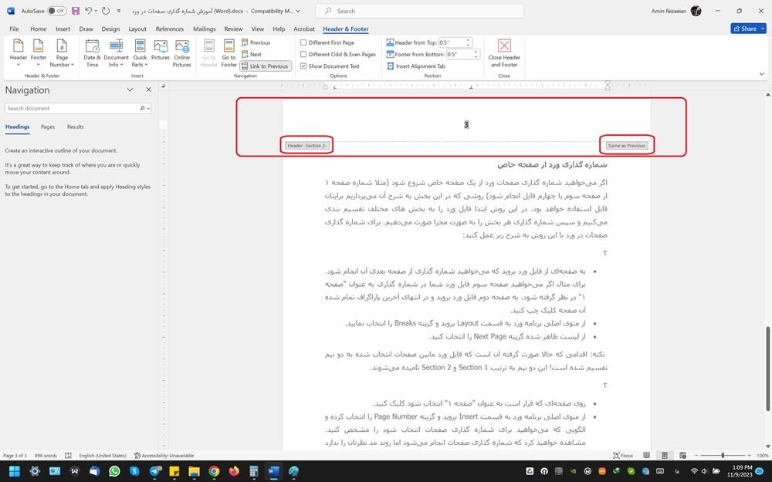Click the Search document field
The height and width of the screenshot is (482, 772).
pos(69,108)
